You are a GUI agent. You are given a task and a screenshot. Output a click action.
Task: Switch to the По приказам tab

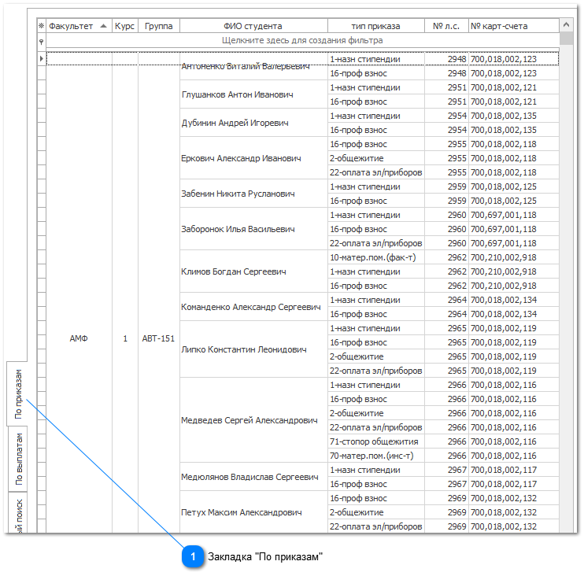click(x=18, y=394)
